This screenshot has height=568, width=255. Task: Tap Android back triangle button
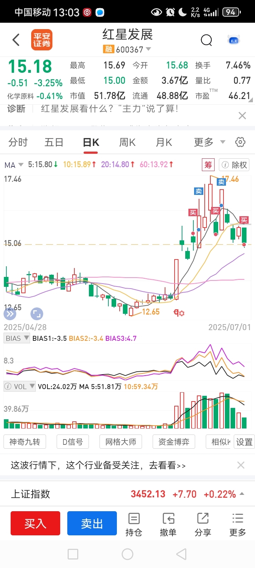pos(181,554)
